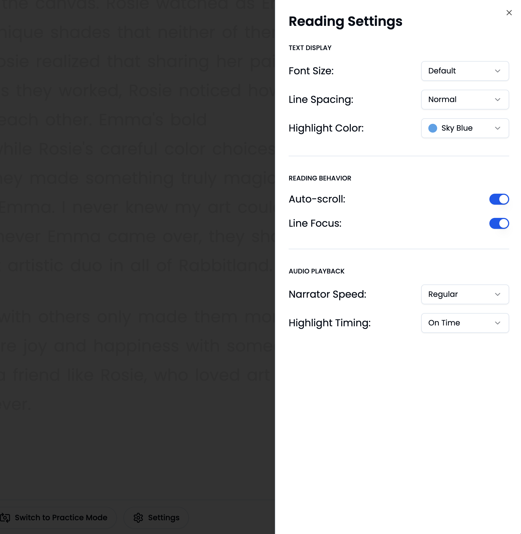
Task: Open the Highlight Timing dropdown
Action: 465,323
